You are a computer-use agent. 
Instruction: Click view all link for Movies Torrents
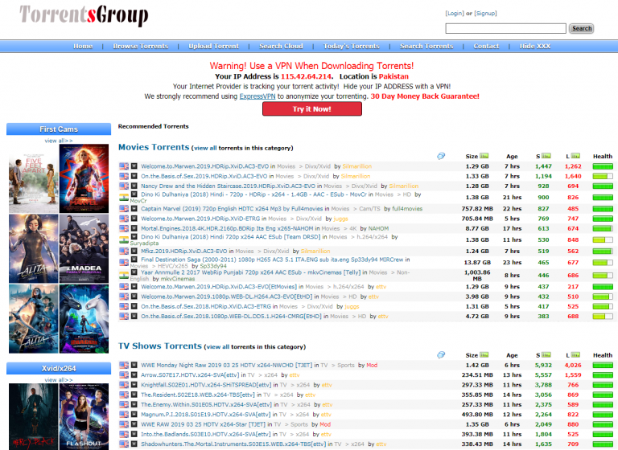(205, 148)
